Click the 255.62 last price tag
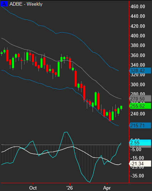 [140, 106]
